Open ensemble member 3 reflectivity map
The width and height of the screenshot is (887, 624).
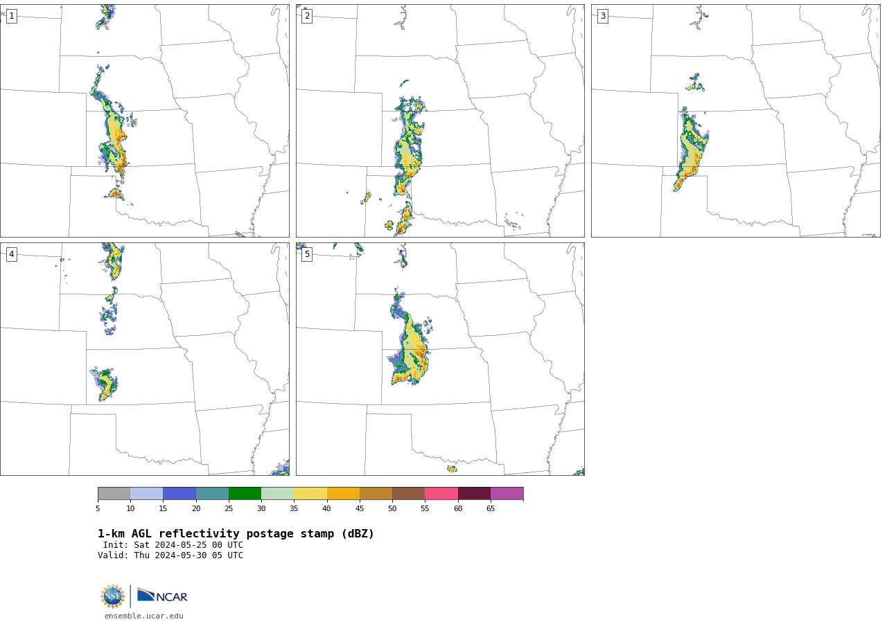(735, 121)
